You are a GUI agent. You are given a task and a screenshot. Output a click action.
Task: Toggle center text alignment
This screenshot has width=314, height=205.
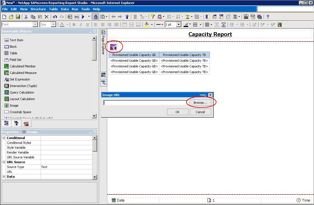click(102, 25)
